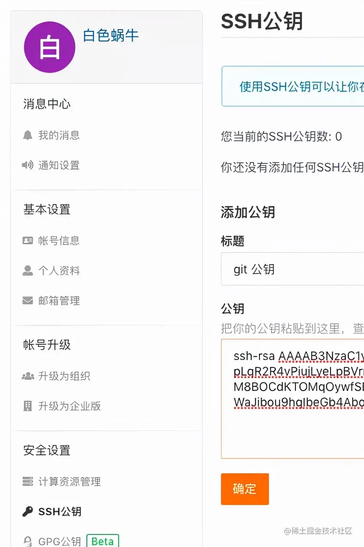Click the building icon beside 升级为企业版
This screenshot has height=547, width=364.
click(x=27, y=406)
